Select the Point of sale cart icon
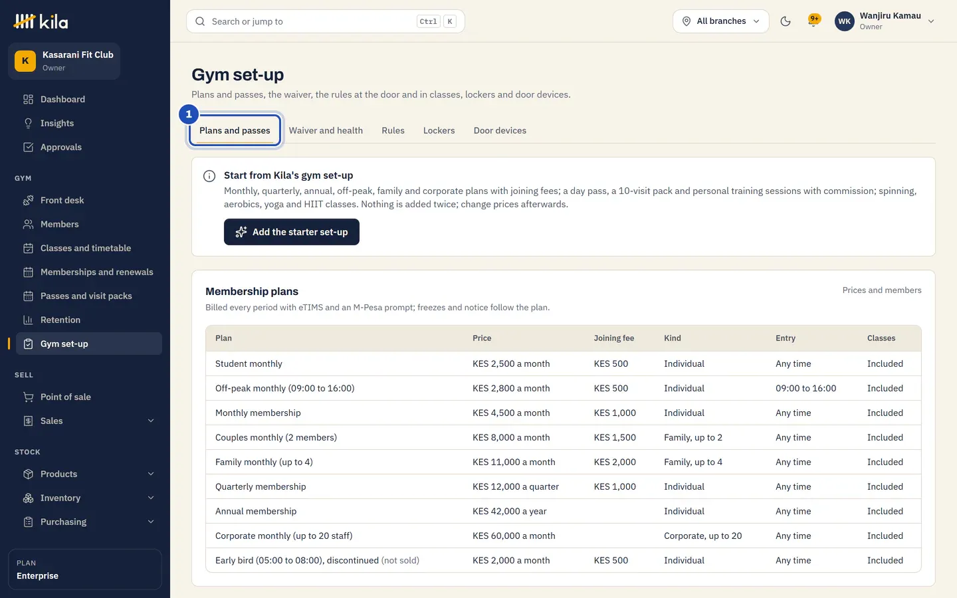The image size is (957, 598). point(28,397)
